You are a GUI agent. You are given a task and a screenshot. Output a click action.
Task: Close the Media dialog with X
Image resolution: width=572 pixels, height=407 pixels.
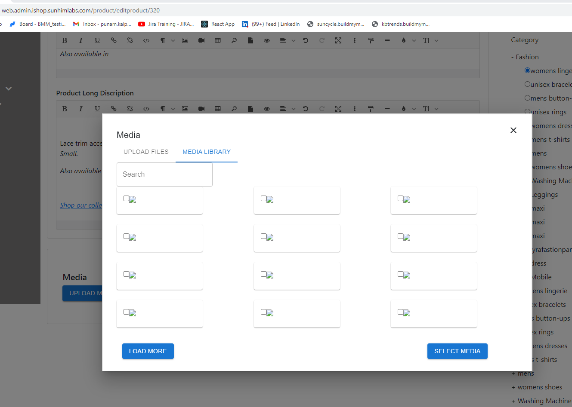tap(513, 130)
